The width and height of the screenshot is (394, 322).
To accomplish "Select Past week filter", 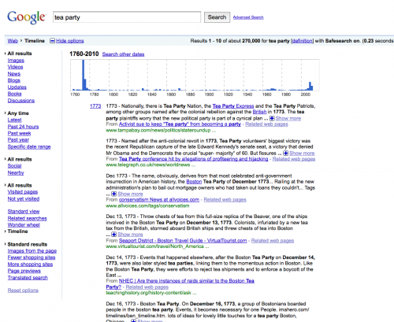I will pos(19,133).
